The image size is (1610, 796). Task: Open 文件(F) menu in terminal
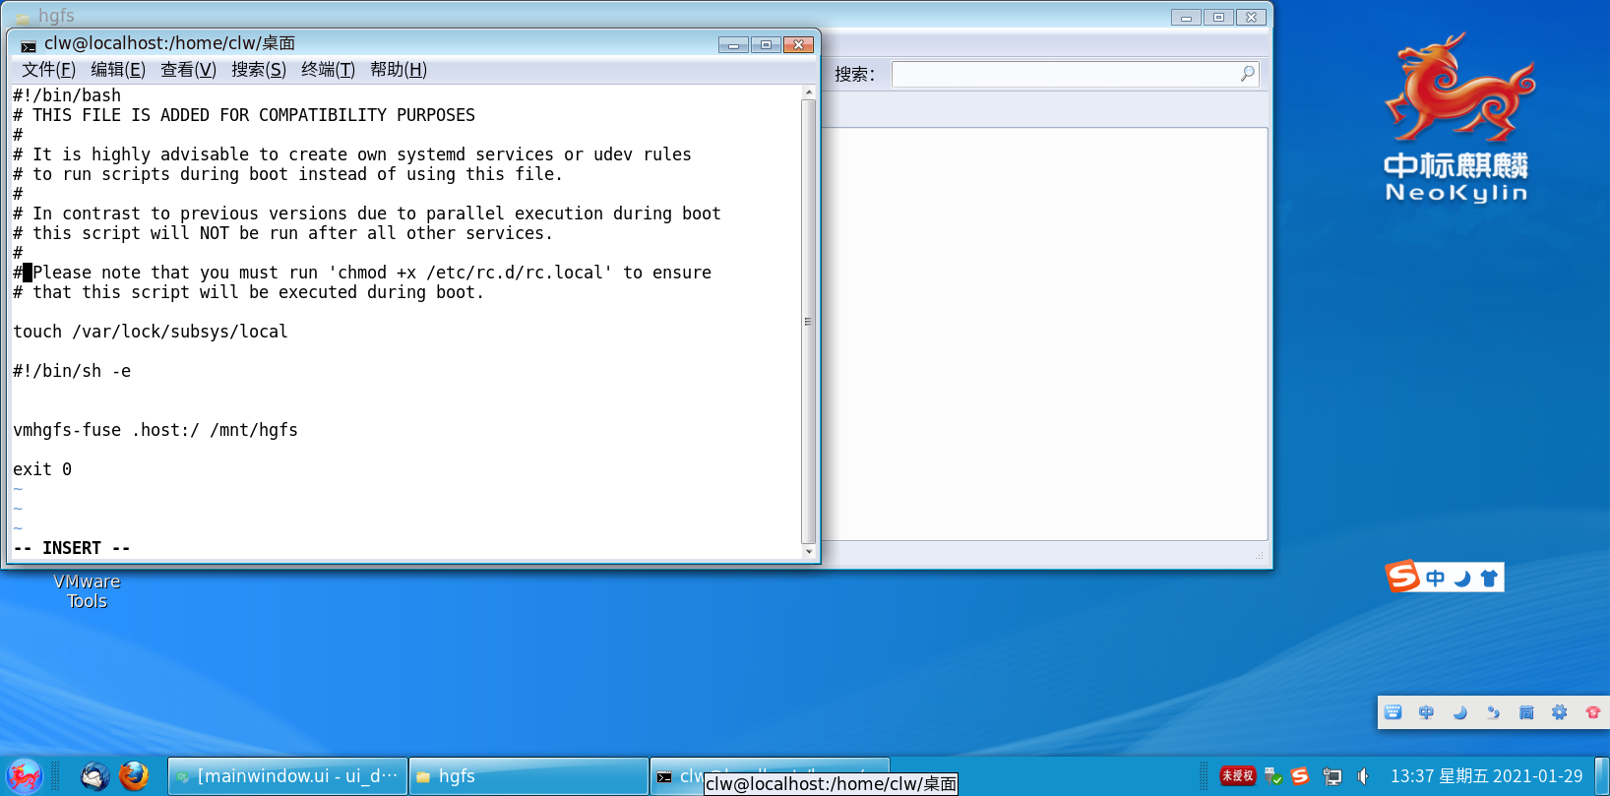pyautogui.click(x=48, y=70)
